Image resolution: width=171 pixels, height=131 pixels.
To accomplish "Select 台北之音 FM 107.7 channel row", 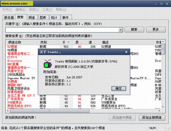I will (x=21, y=96).
